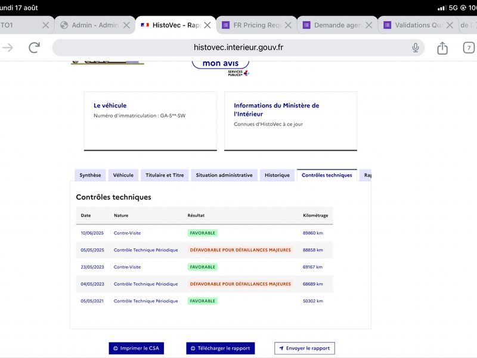Click the Envoyer le rapport button
This screenshot has width=477, height=358.
click(x=305, y=348)
